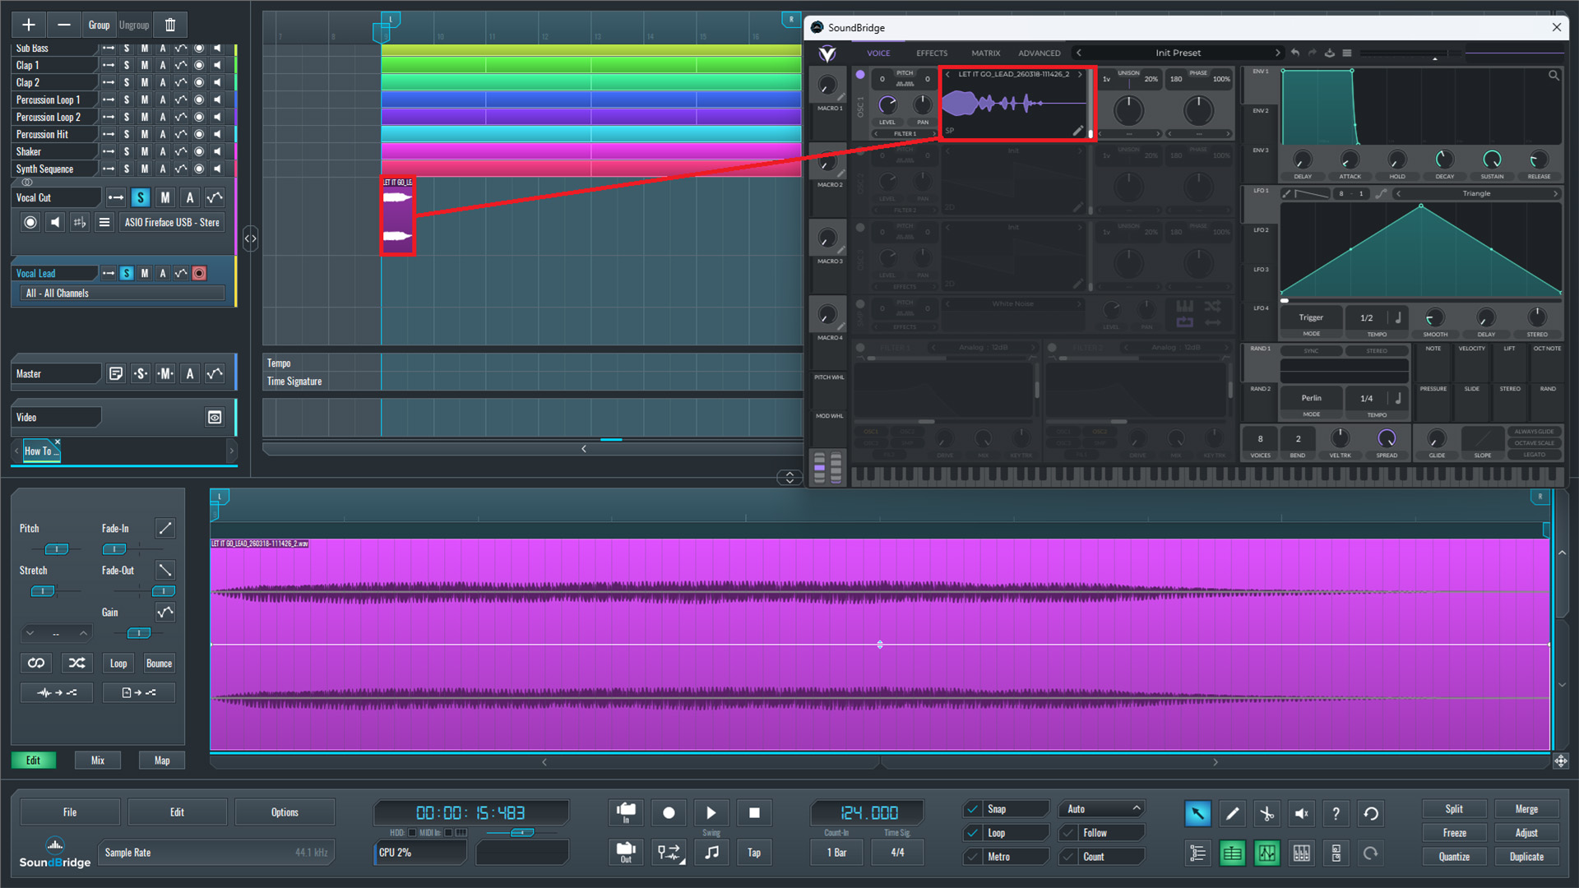The image size is (1579, 888).
Task: Open the Trigger LFO mode selector
Action: click(1311, 317)
